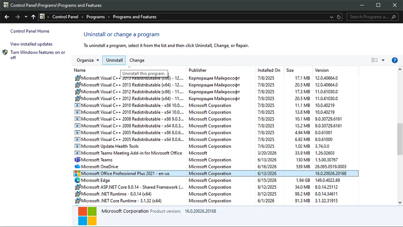Open the Help question mark icon
This screenshot has width=403, height=227.
pyautogui.click(x=395, y=60)
